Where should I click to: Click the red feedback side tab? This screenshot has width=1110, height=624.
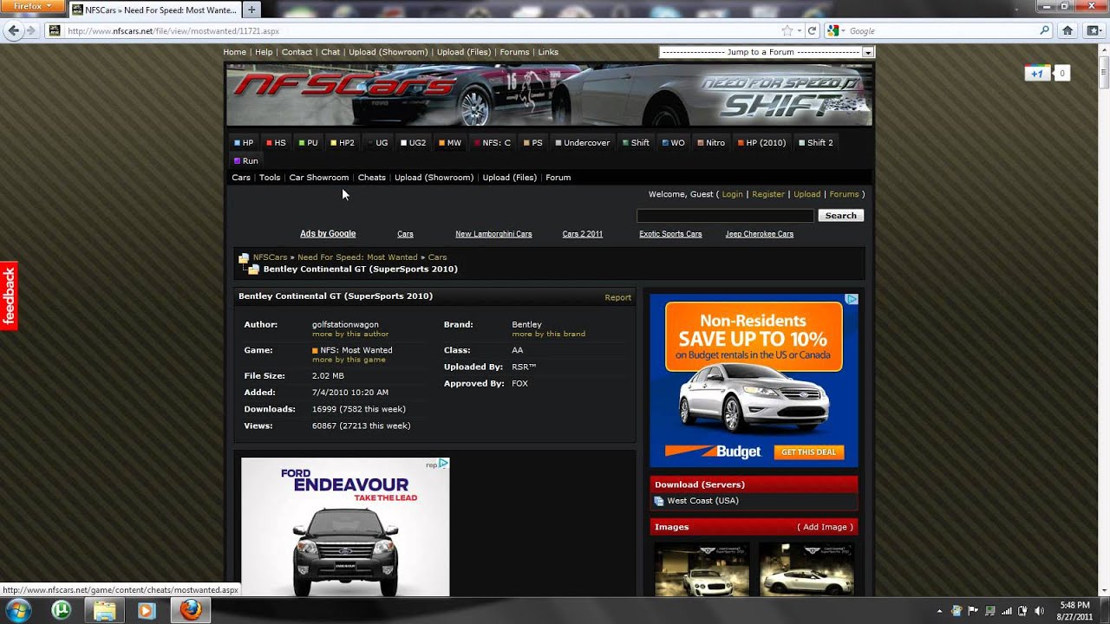click(x=9, y=296)
